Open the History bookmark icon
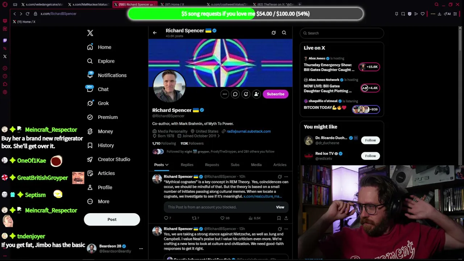This screenshot has width=464, height=261. (90, 145)
